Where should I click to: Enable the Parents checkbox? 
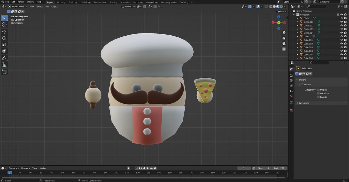[318, 97]
